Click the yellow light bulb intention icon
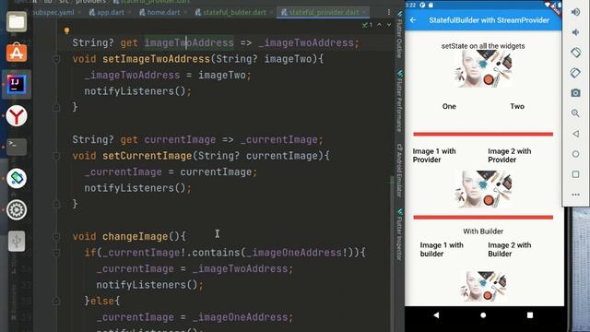This screenshot has height=332, width=590. [66, 30]
